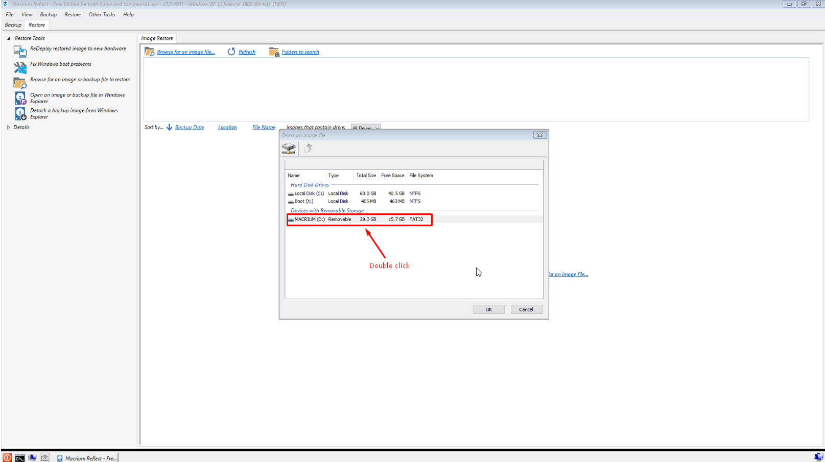Open the Other Tasks menu
Screen dimensions: 825x462
click(x=102, y=14)
